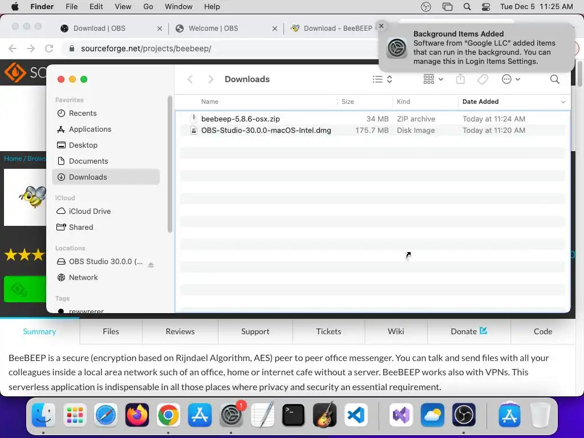The image size is (584, 438).
Task: Open the Trash in the Dock
Action: pyautogui.click(x=541, y=415)
